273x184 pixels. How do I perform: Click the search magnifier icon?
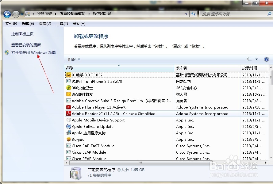tap(269, 14)
